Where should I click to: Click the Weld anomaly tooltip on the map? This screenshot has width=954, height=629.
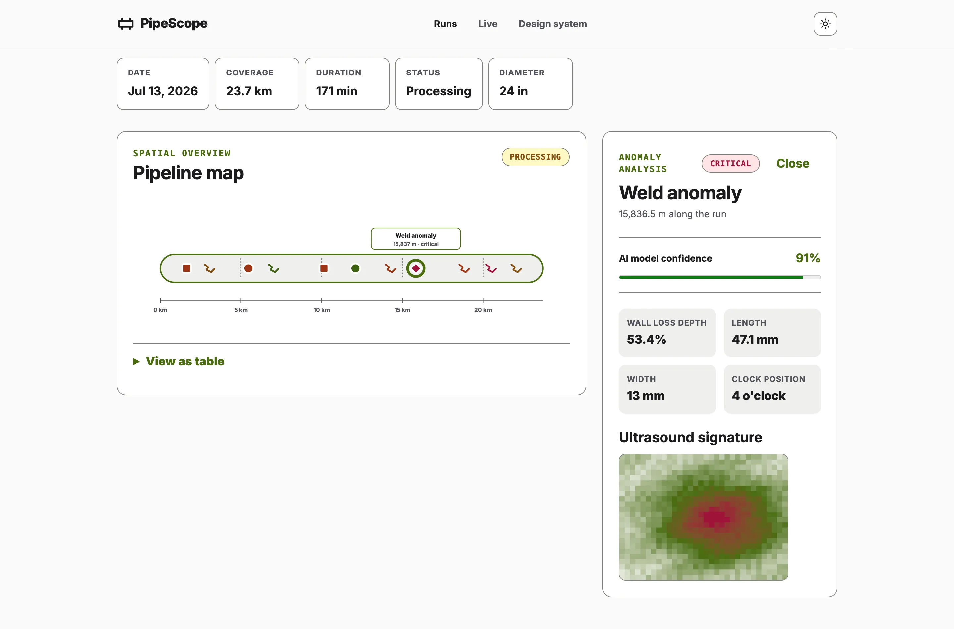coord(416,239)
